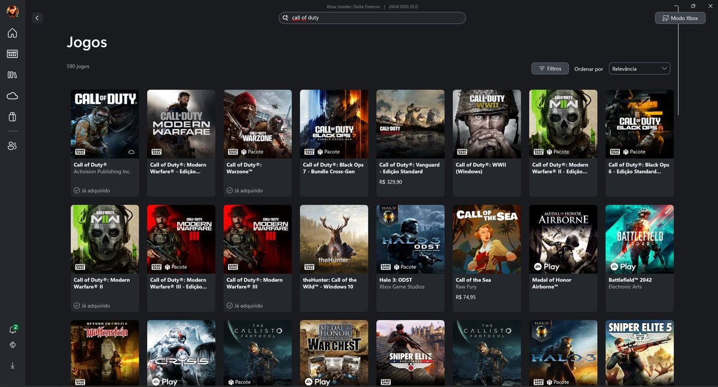Click the Activision Publishing Inc. publisher text
The width and height of the screenshot is (718, 387).
[102, 171]
